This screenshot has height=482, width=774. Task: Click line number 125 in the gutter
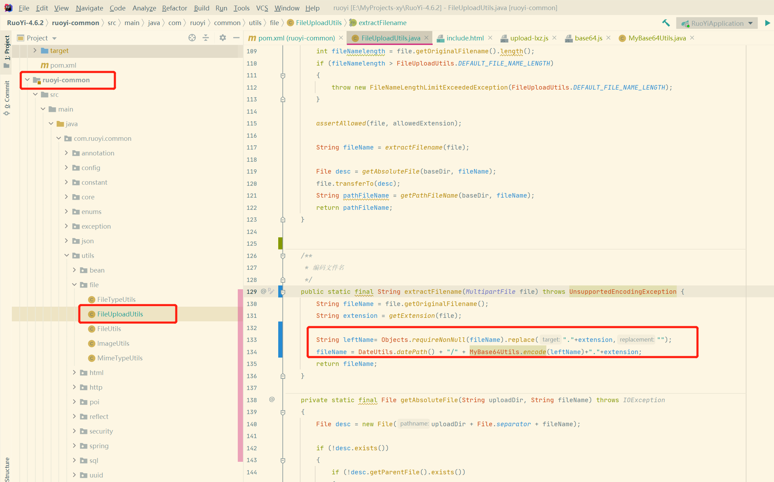click(x=252, y=244)
